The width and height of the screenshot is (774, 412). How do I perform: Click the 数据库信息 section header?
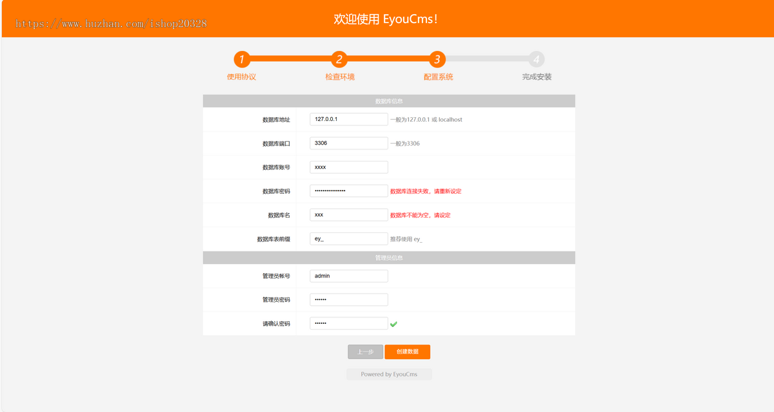click(389, 101)
